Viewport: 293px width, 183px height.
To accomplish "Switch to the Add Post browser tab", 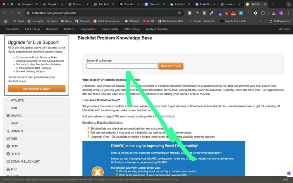I will tap(104, 4).
